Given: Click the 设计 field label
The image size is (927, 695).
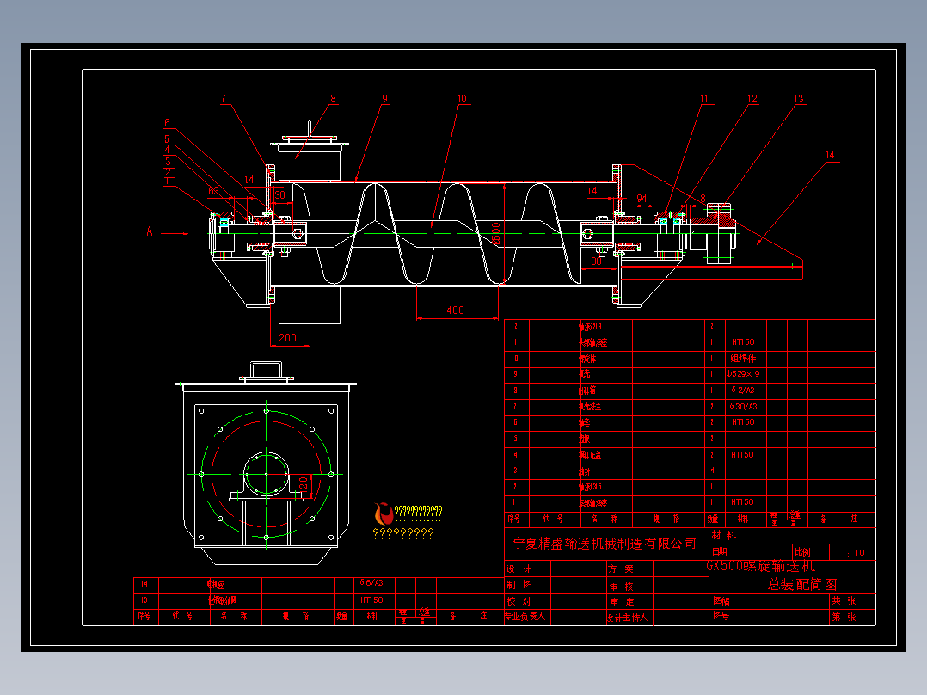Looking at the screenshot, I should click(x=519, y=569).
